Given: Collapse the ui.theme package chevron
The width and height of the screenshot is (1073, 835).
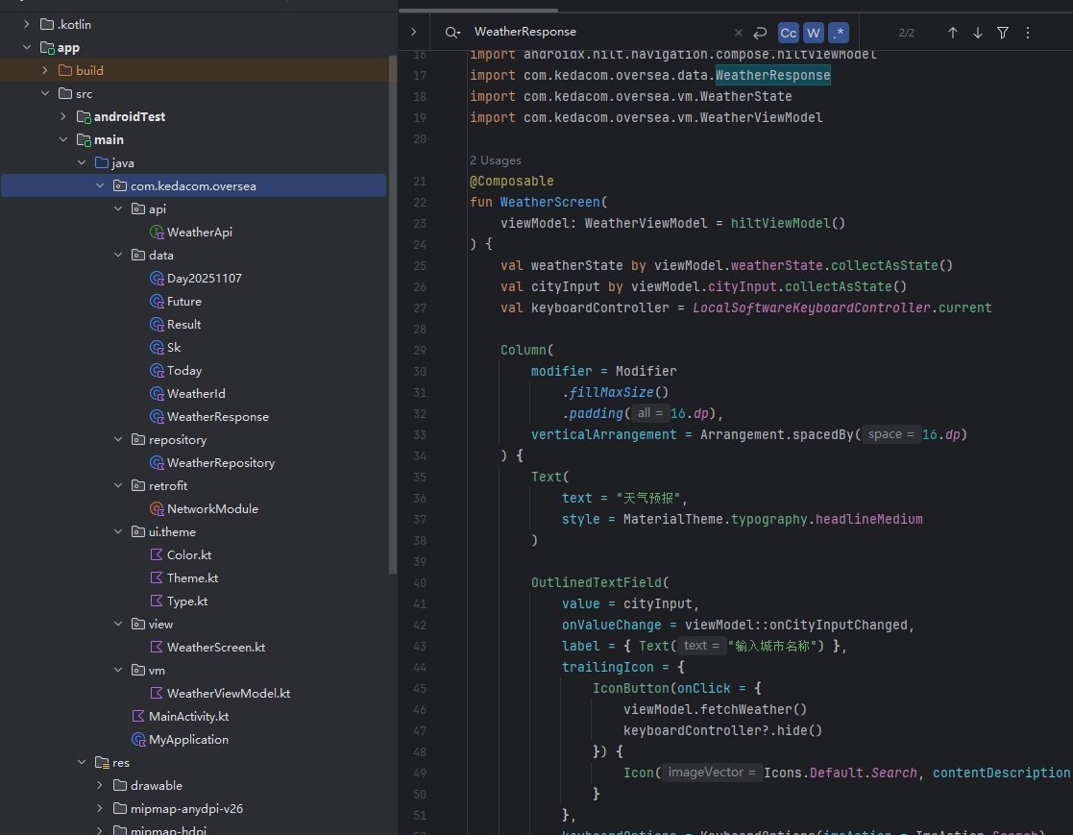Looking at the screenshot, I should coord(118,531).
